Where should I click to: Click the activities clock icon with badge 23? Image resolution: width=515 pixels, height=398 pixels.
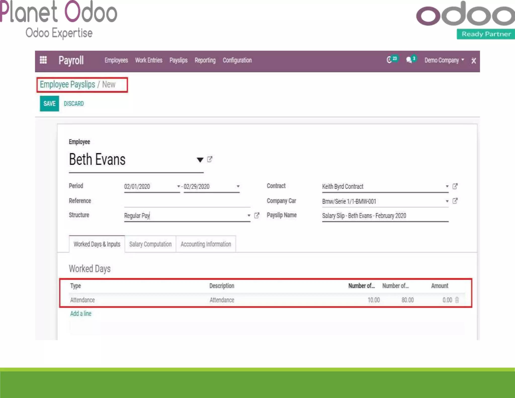coord(390,60)
